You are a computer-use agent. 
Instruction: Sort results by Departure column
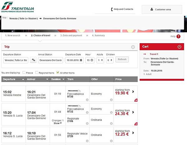point(13,79)
